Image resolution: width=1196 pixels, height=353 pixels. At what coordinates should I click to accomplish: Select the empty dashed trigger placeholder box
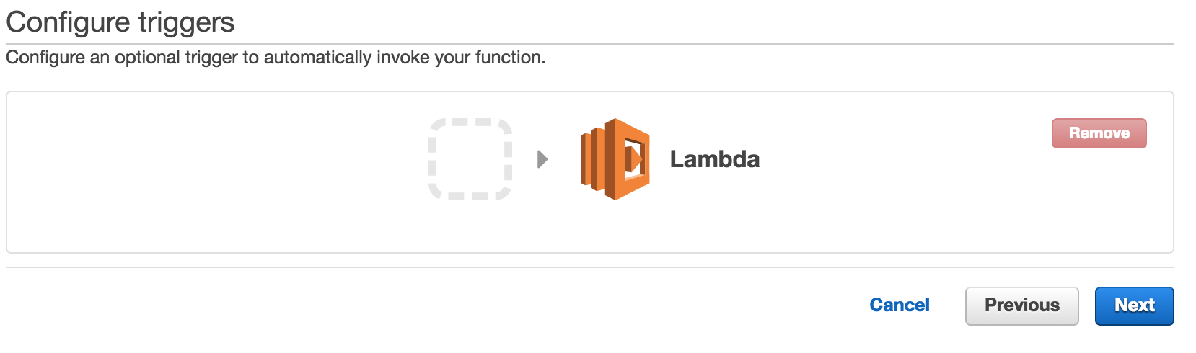click(x=470, y=159)
